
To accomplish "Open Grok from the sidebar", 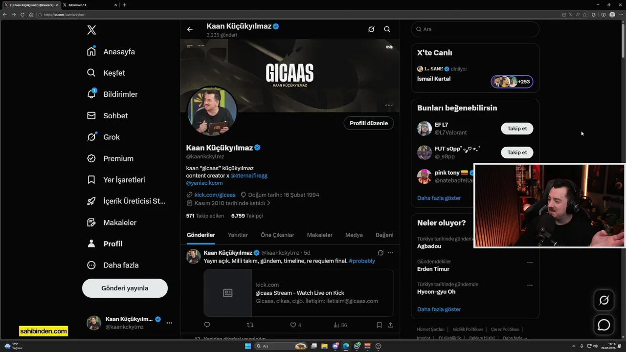I will (104, 137).
